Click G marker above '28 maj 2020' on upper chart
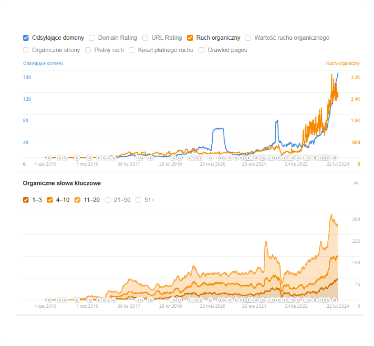Screen dimensions: 374x346 210,157
